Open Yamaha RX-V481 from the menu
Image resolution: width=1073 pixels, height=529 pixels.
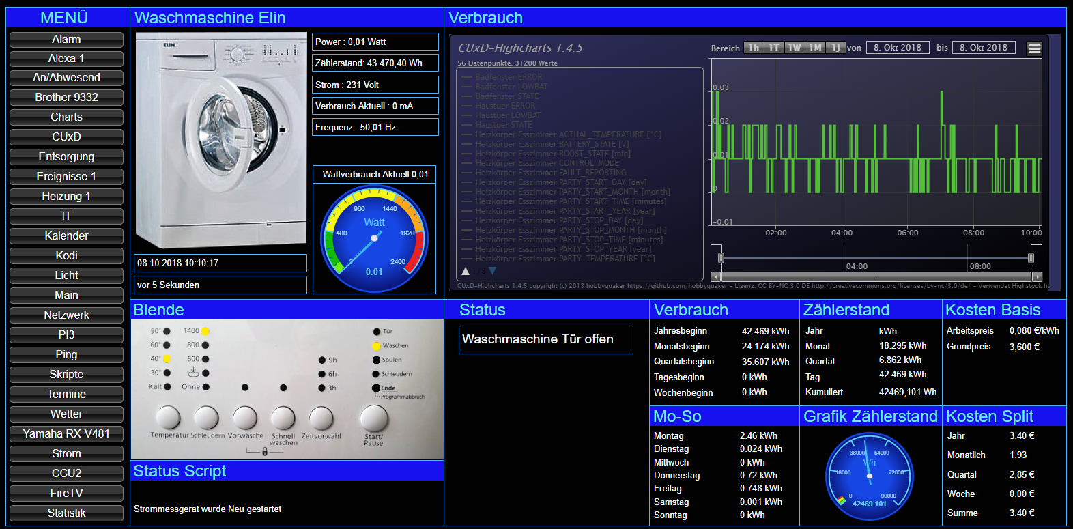coord(66,434)
